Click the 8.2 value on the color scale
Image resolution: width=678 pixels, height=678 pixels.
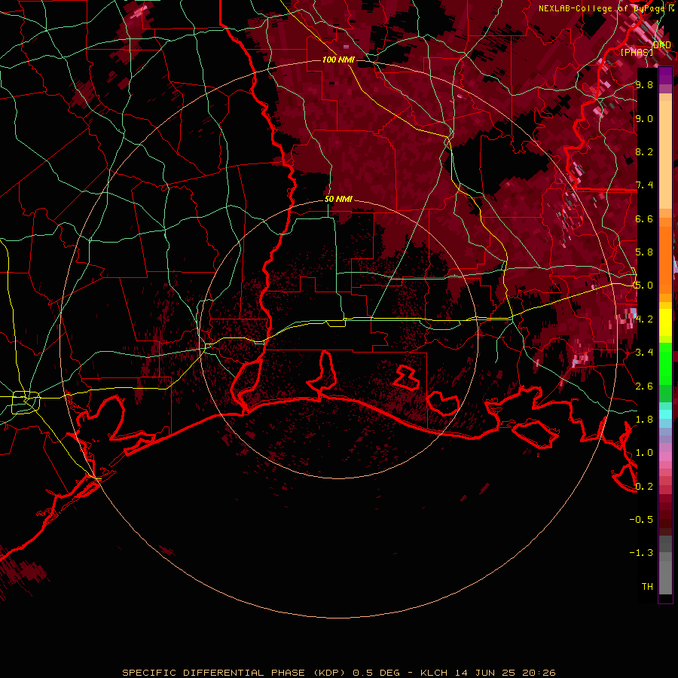click(644, 151)
